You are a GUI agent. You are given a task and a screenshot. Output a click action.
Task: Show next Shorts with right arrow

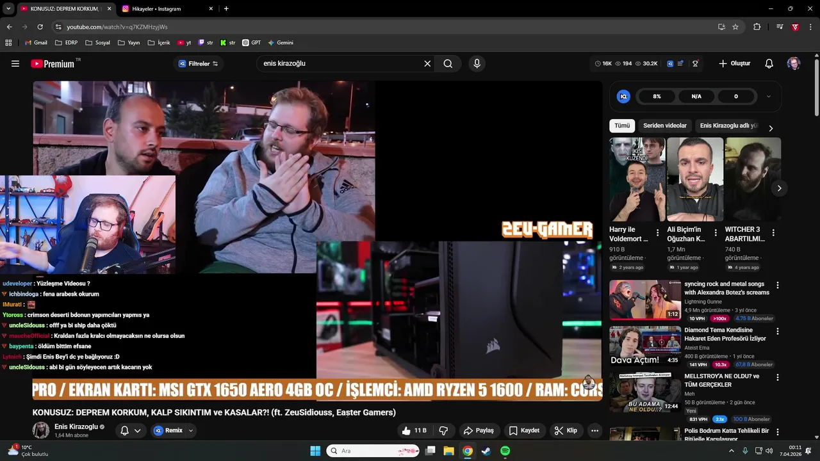pos(779,188)
